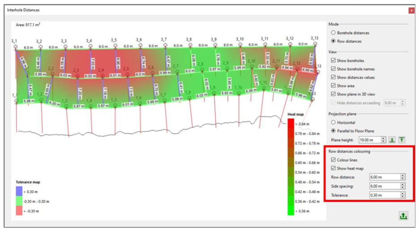
Task: Disable the Show heat map checkbox
Action: point(333,168)
